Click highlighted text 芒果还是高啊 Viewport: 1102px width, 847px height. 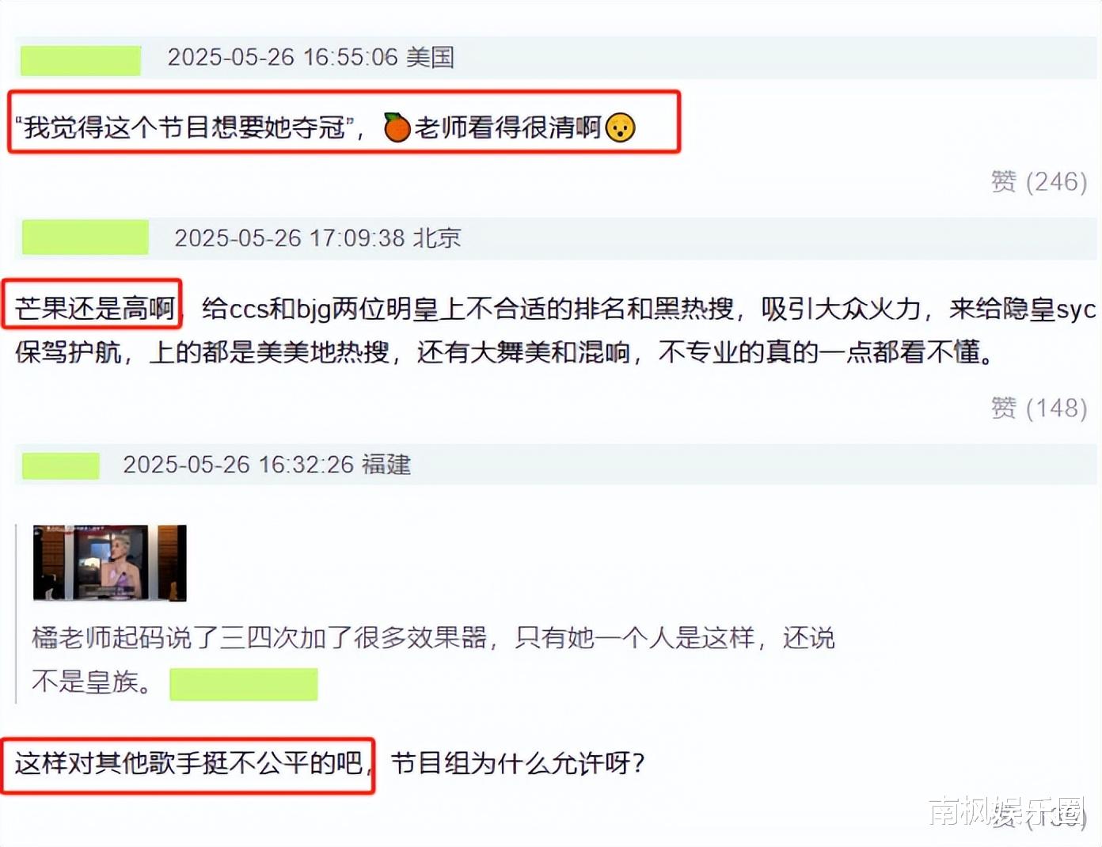click(x=95, y=308)
